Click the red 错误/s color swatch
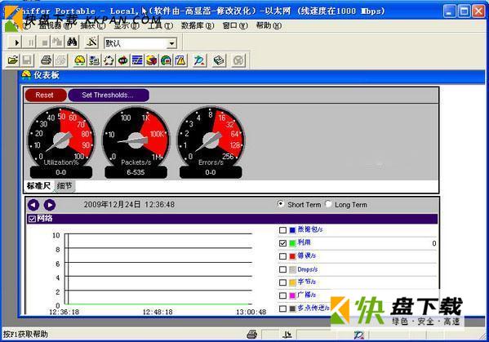 tap(292, 256)
